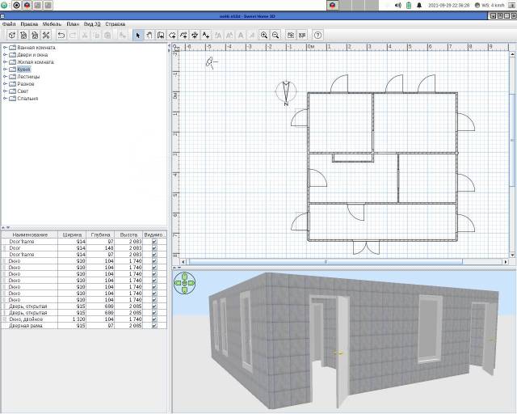This screenshot has width=517, height=414.
Task: Open the Файл menu
Action: point(9,24)
